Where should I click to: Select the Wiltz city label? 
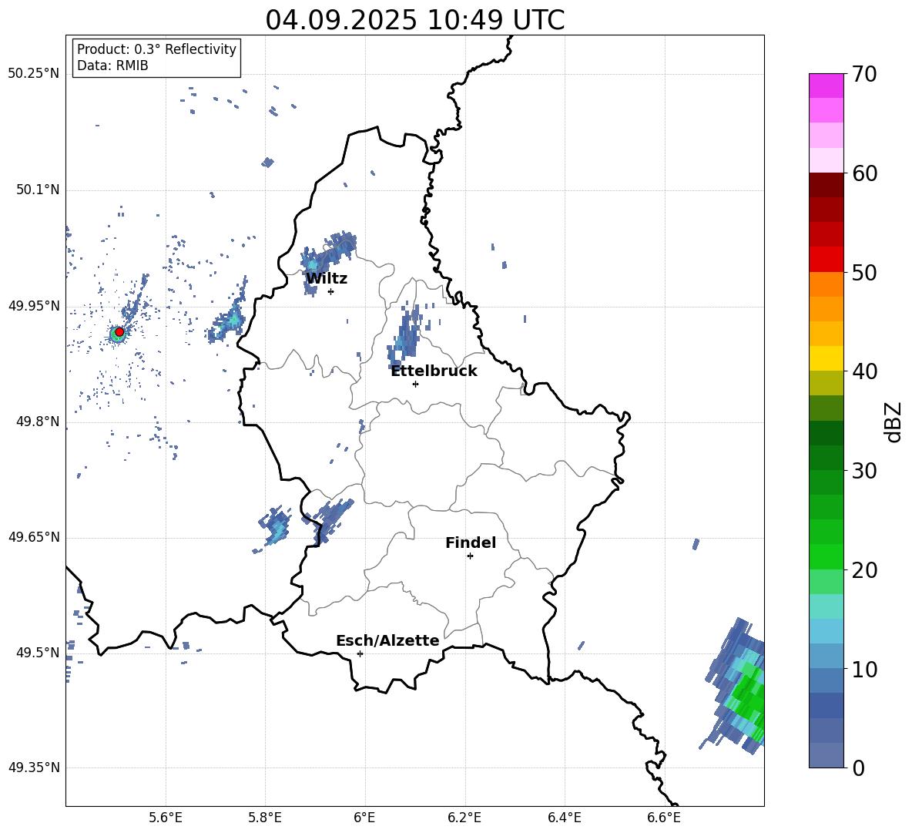327,279
